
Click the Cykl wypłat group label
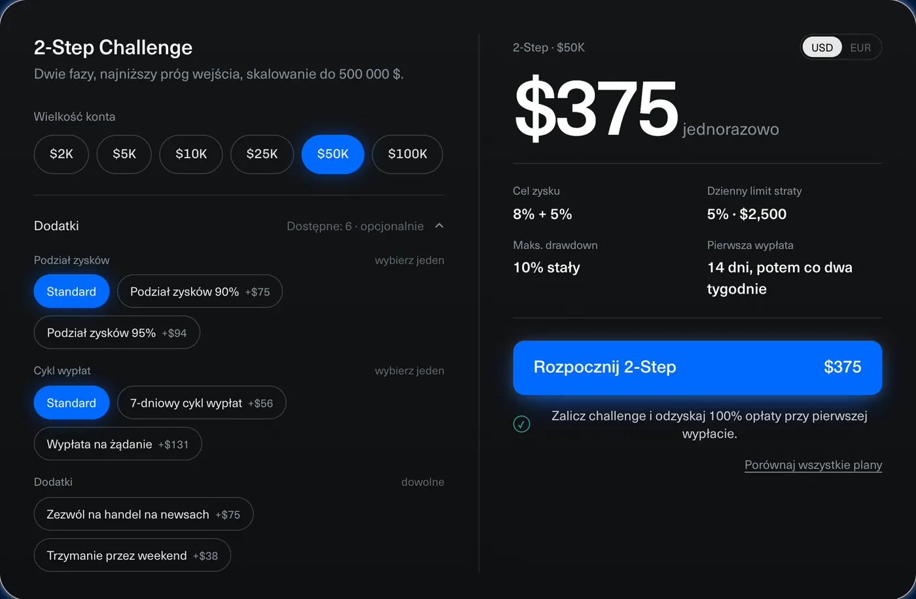coord(62,371)
